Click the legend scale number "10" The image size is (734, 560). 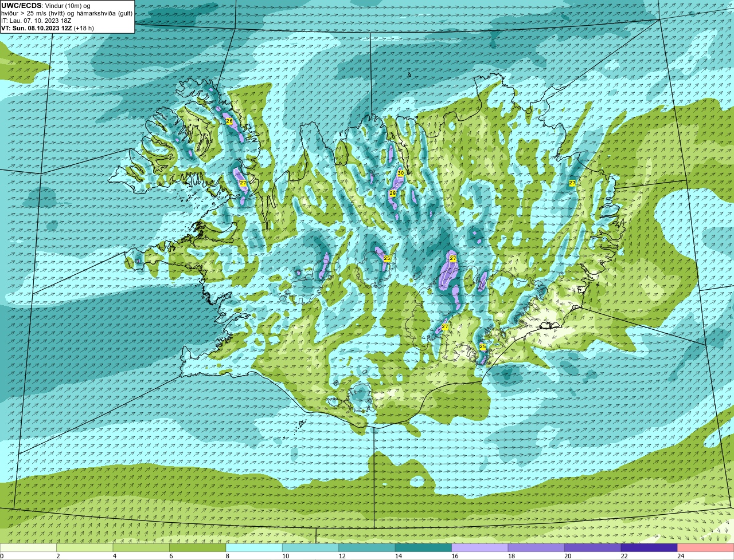click(286, 556)
